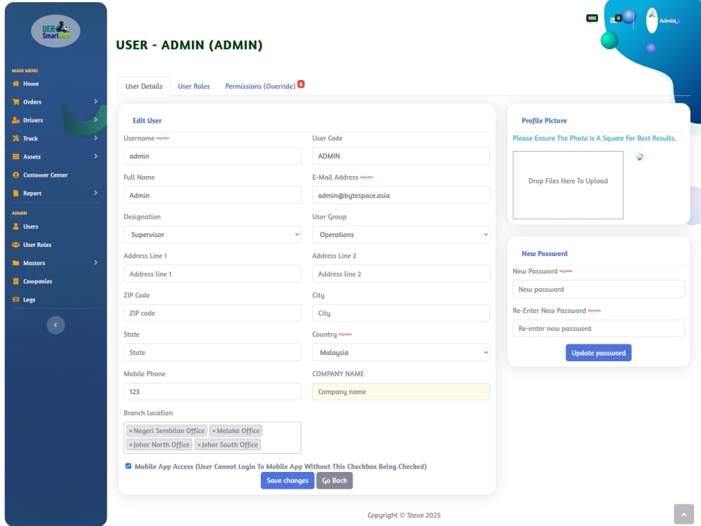Click the Orders cart icon
The height and width of the screenshot is (526, 701).
tap(15, 102)
